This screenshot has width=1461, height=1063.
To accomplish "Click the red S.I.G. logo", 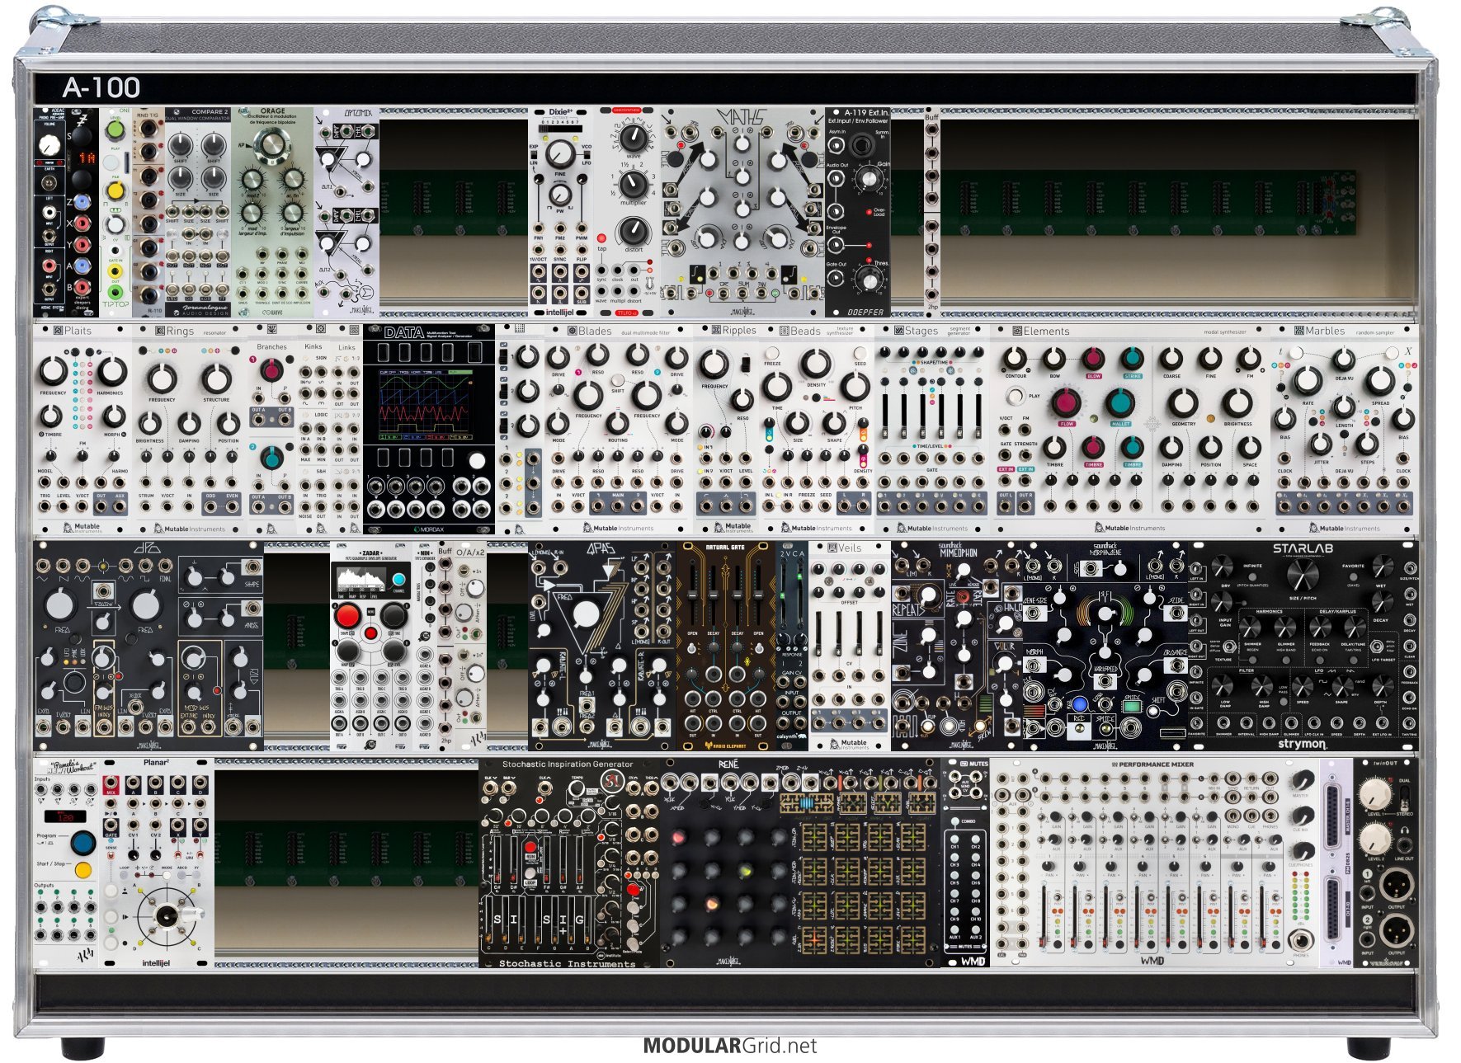I will pos(612,781).
